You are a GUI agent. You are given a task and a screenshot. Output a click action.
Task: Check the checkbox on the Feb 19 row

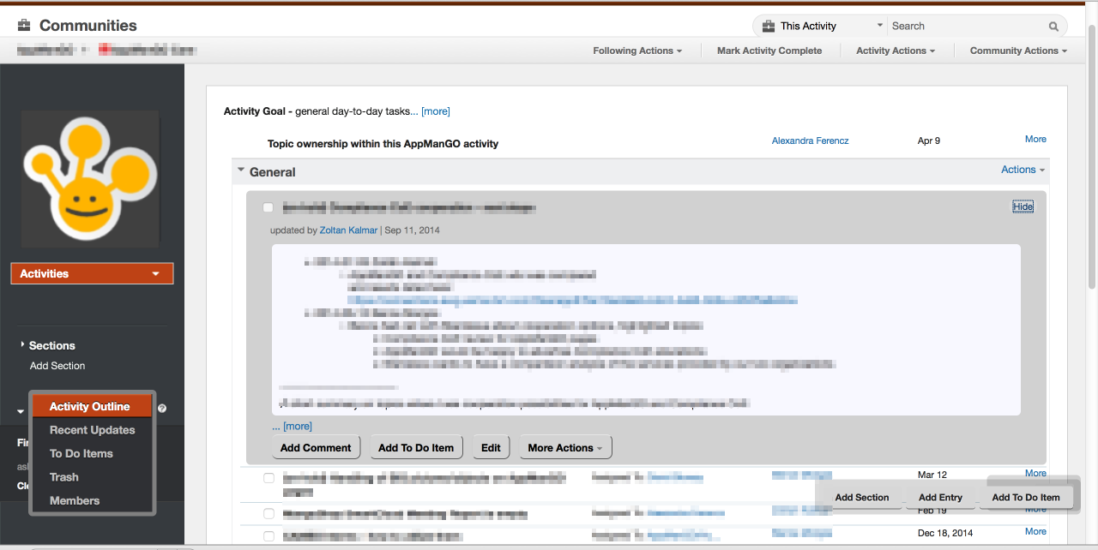tap(268, 513)
